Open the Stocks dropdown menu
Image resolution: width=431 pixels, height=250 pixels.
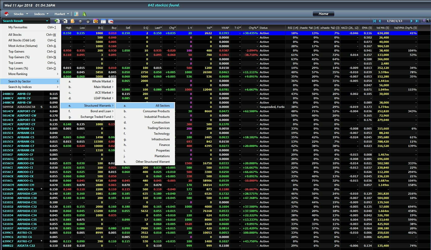coord(20,14)
